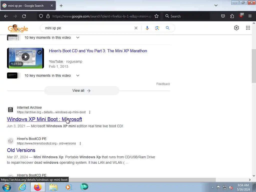This screenshot has height=192, width=256.
Task: Click the vertical scrollbar thumb
Action: tap(254, 66)
